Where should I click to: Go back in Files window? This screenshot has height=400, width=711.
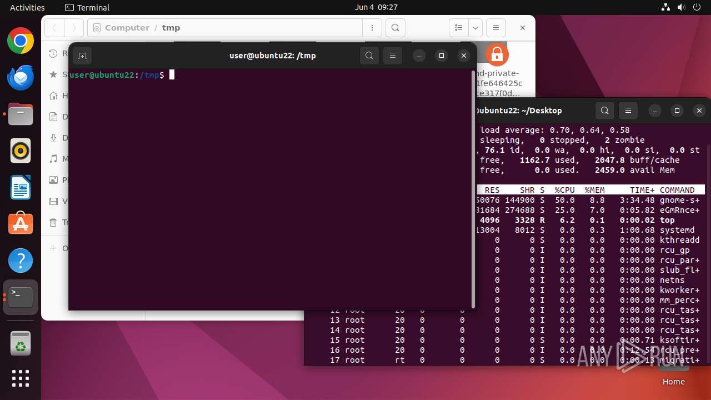[54, 28]
